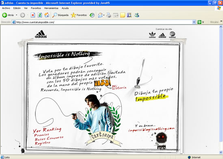Viewport: 223px width, 159px height.
Task: Open the Atrás history dropdown arrow
Action: 17,15
